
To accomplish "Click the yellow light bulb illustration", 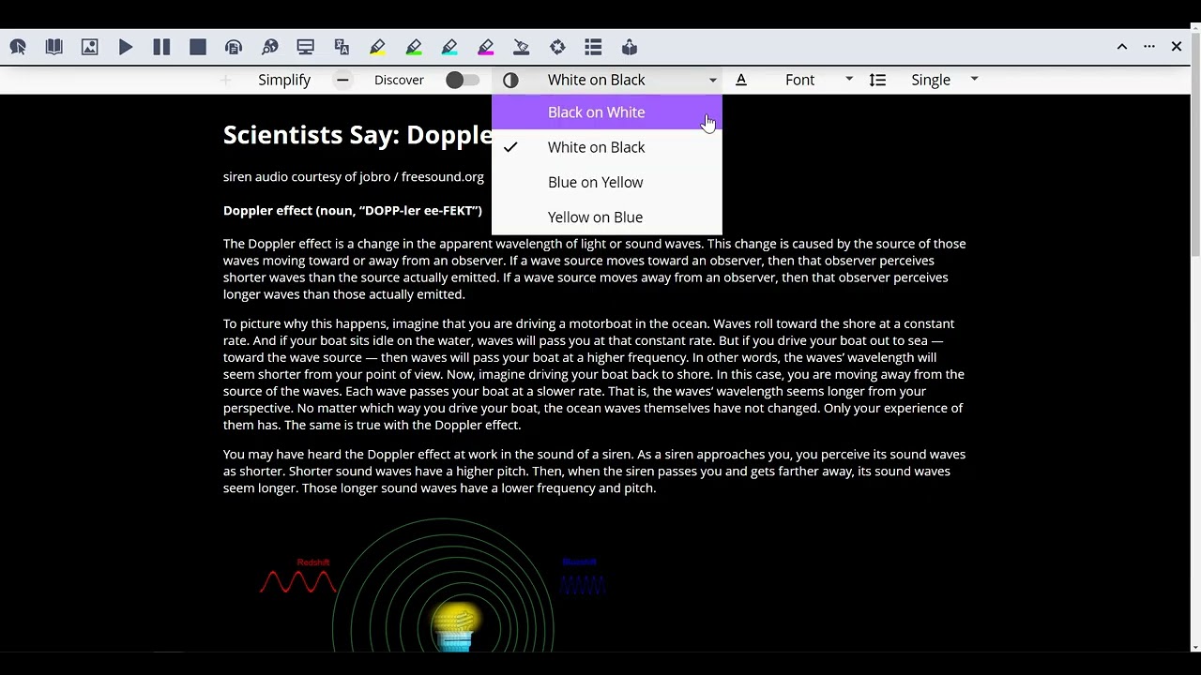I will (457, 626).
